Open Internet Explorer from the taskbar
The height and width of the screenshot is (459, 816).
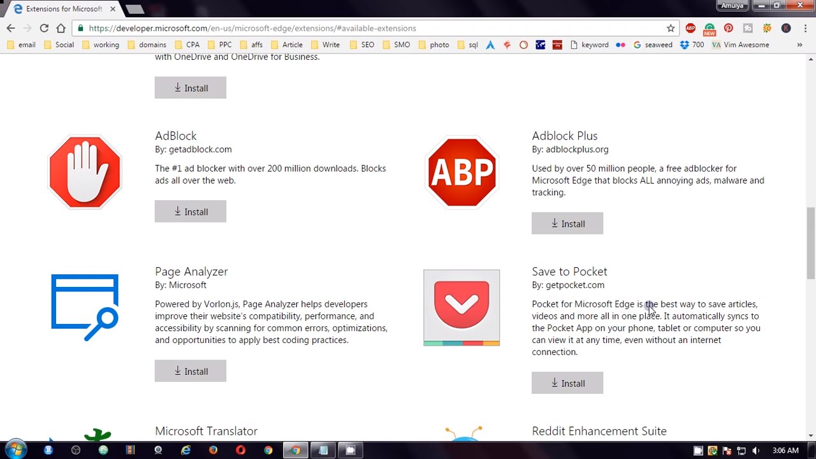[186, 451]
